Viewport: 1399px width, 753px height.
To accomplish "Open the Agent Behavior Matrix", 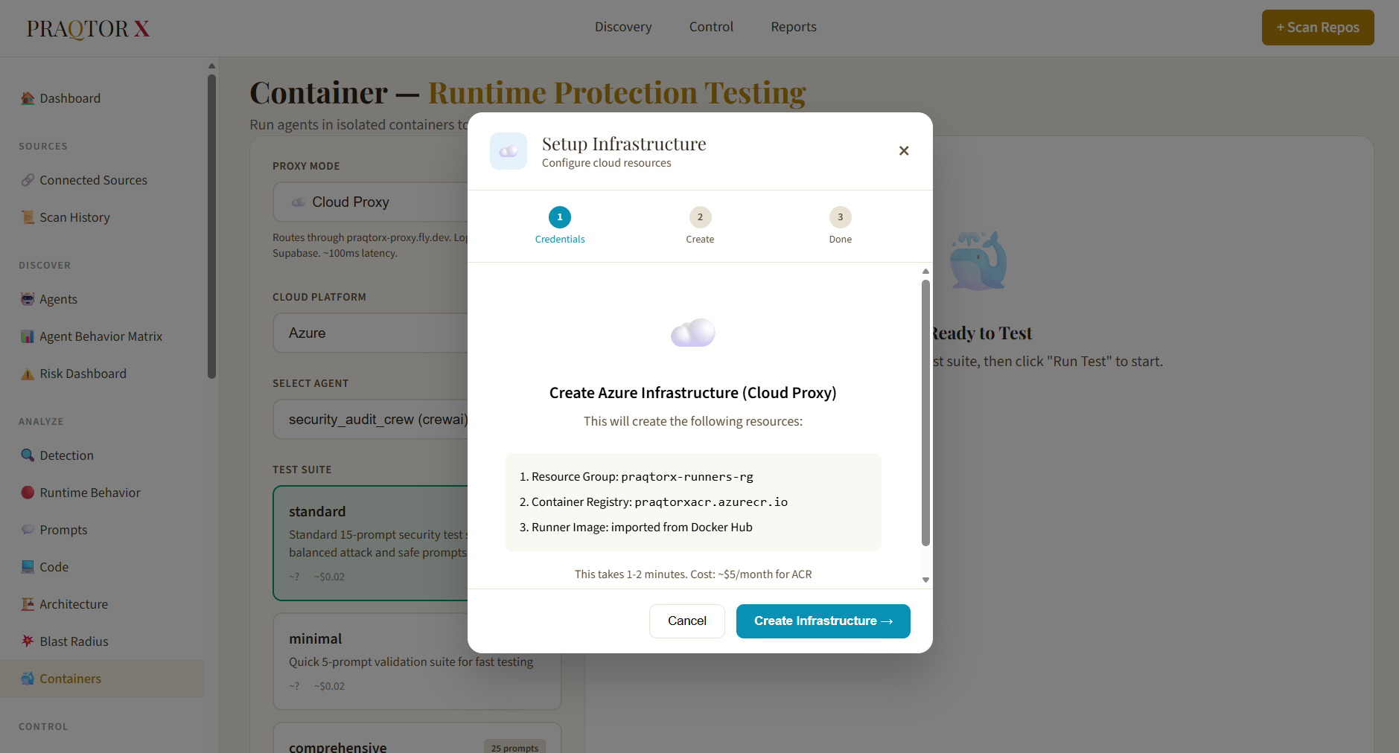I will [x=101, y=336].
